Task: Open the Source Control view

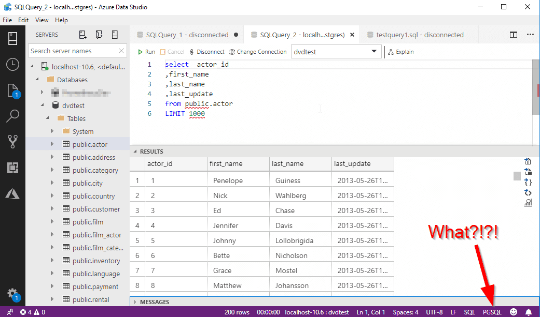Action: pyautogui.click(x=12, y=142)
